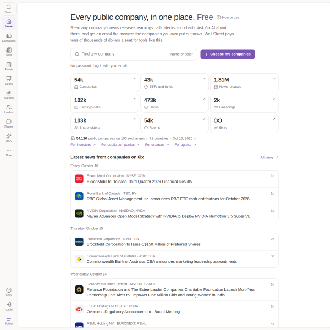Open Decks from the sidebar

9,81
